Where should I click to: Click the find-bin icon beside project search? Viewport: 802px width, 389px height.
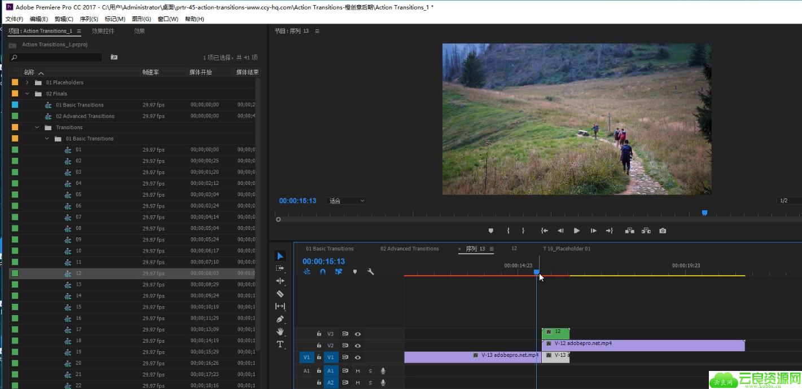coord(114,57)
